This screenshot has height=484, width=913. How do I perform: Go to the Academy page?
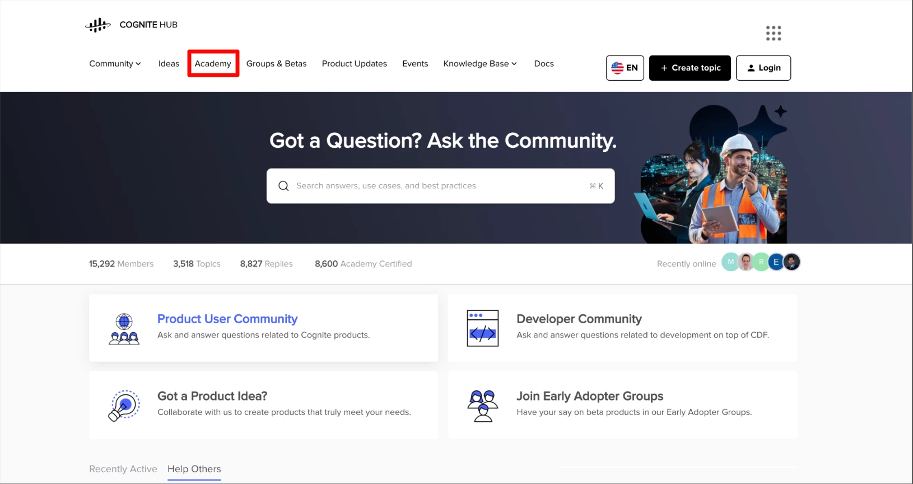coord(213,64)
